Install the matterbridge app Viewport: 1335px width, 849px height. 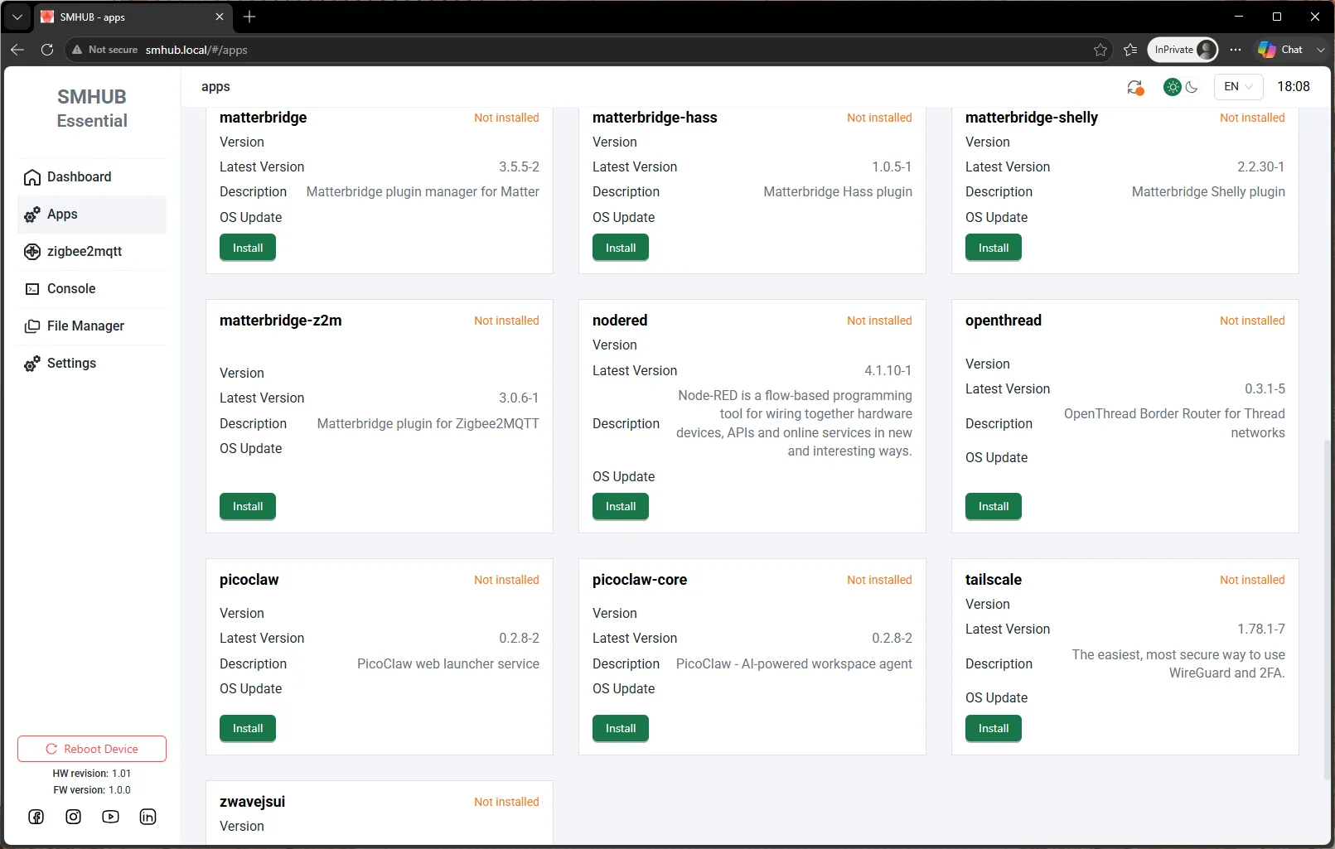coord(248,248)
